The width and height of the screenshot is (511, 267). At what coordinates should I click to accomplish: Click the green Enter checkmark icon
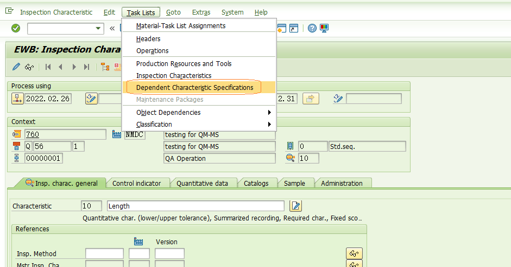click(16, 28)
